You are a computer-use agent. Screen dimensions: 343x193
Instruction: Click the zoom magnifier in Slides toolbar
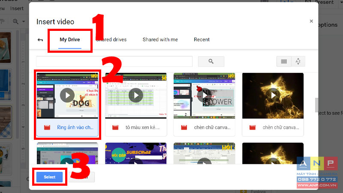coord(15,21)
